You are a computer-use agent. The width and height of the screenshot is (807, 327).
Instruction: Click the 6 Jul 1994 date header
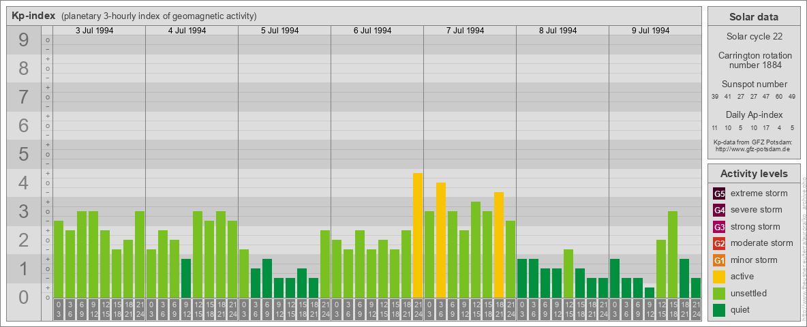(x=372, y=31)
